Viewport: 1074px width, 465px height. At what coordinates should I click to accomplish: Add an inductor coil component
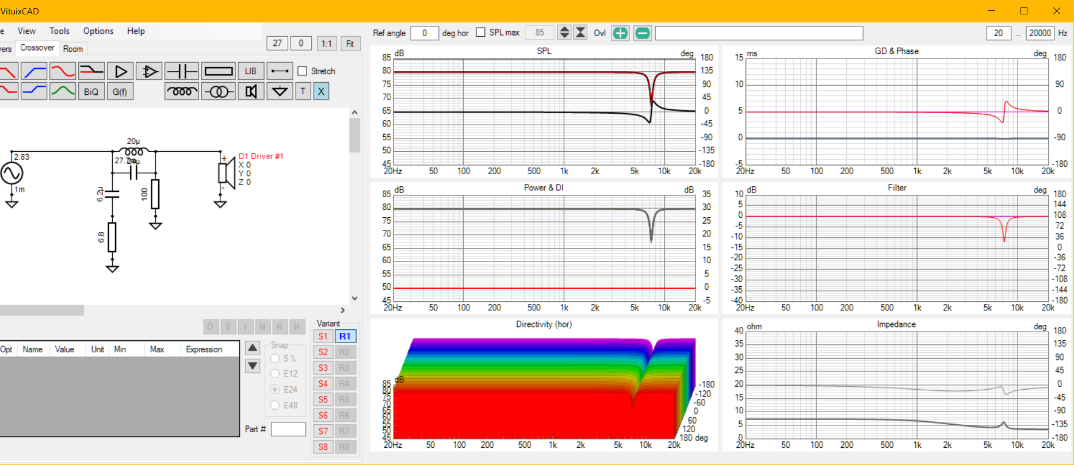[182, 91]
